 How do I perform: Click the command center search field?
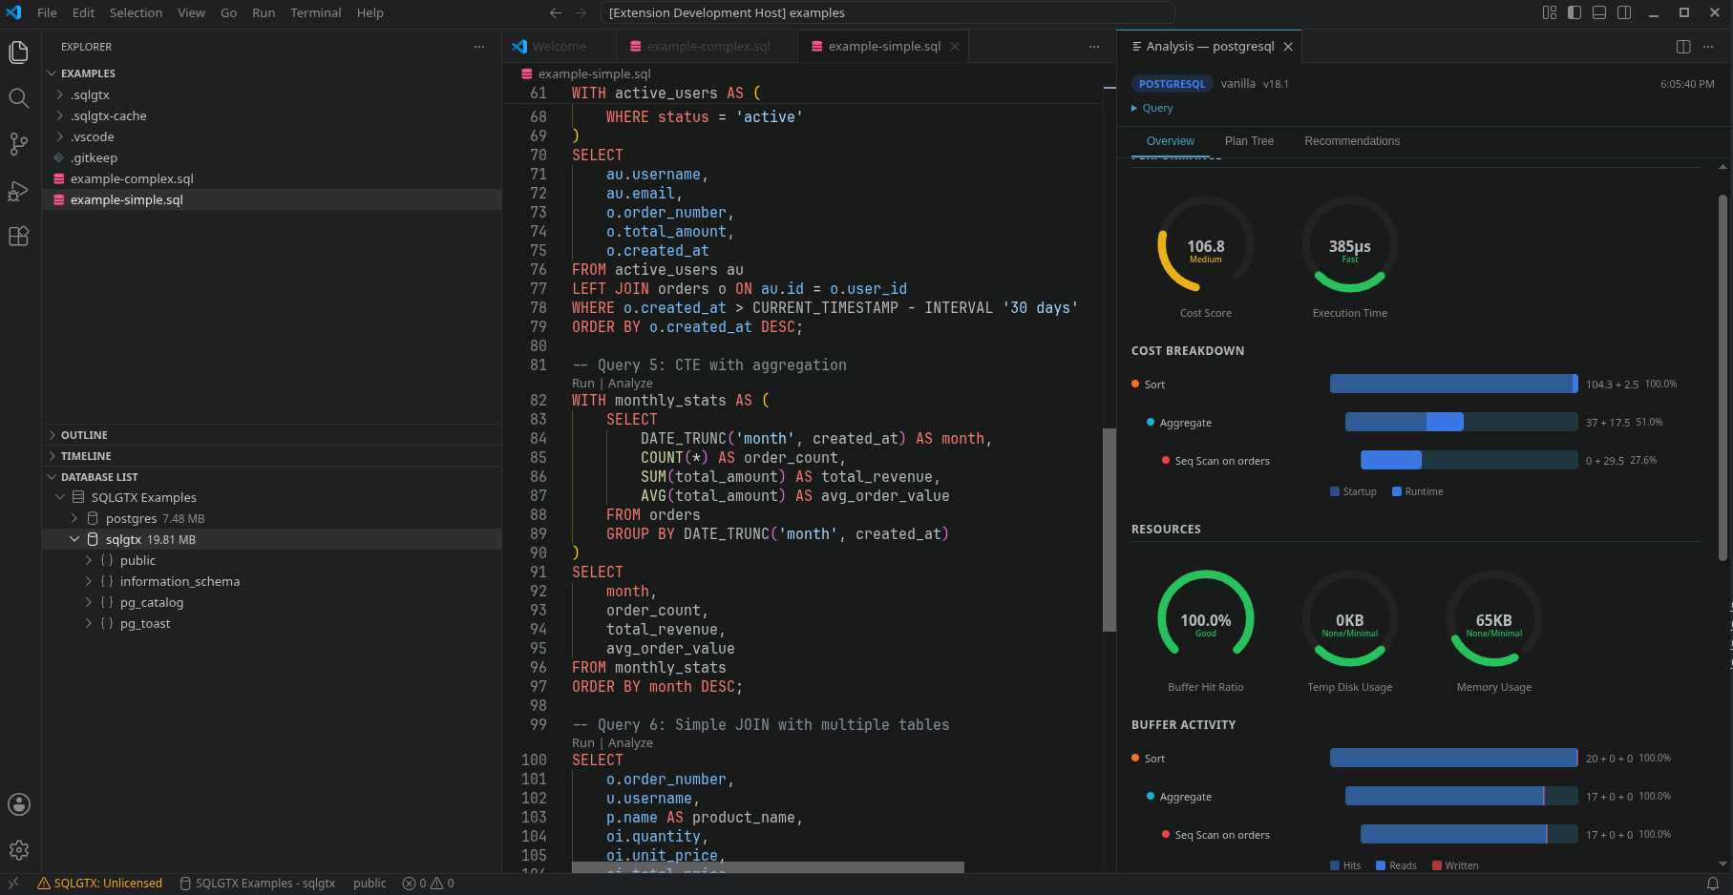pos(887,12)
